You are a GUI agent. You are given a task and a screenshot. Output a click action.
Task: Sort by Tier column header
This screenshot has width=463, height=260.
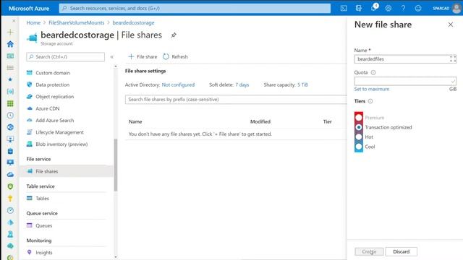coord(327,121)
